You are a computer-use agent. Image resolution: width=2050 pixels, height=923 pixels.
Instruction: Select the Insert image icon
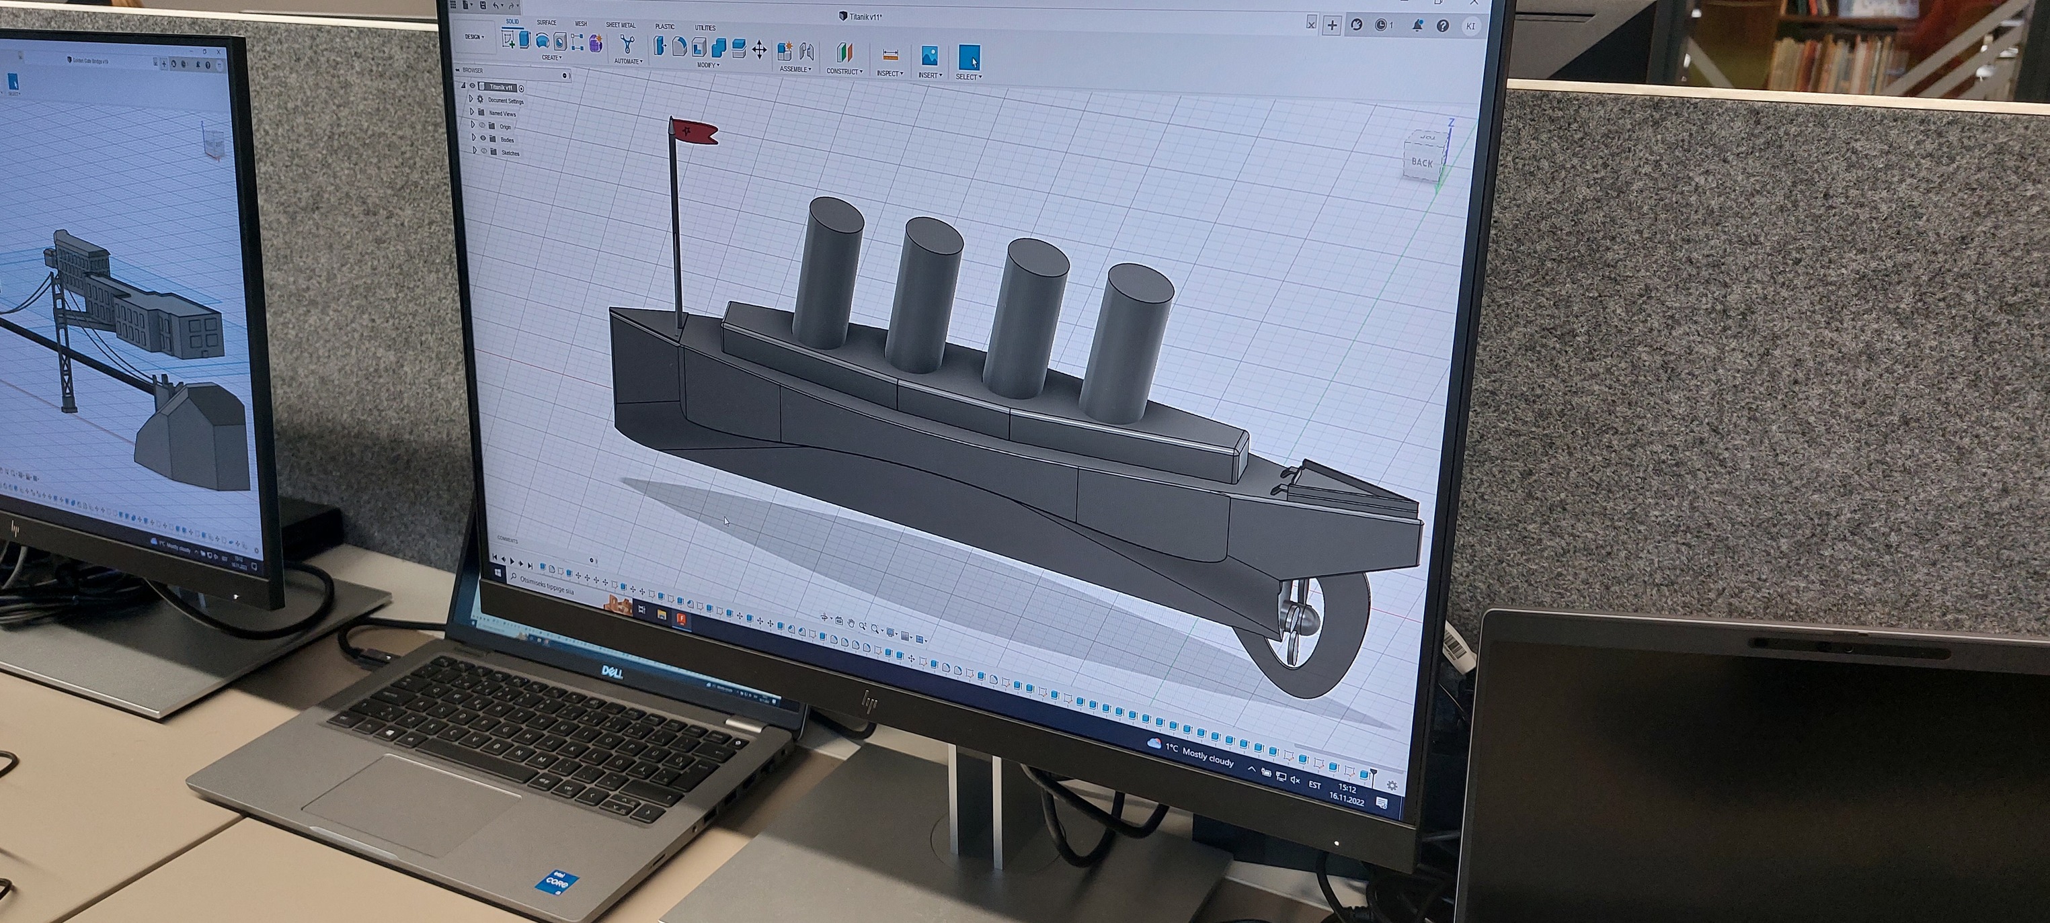click(931, 56)
